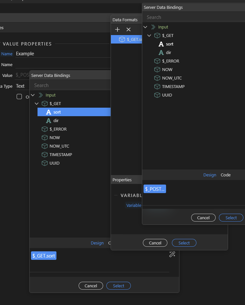Collapse the $_GET node in the right bindings tree
The height and width of the screenshot is (305, 245).
149,35
